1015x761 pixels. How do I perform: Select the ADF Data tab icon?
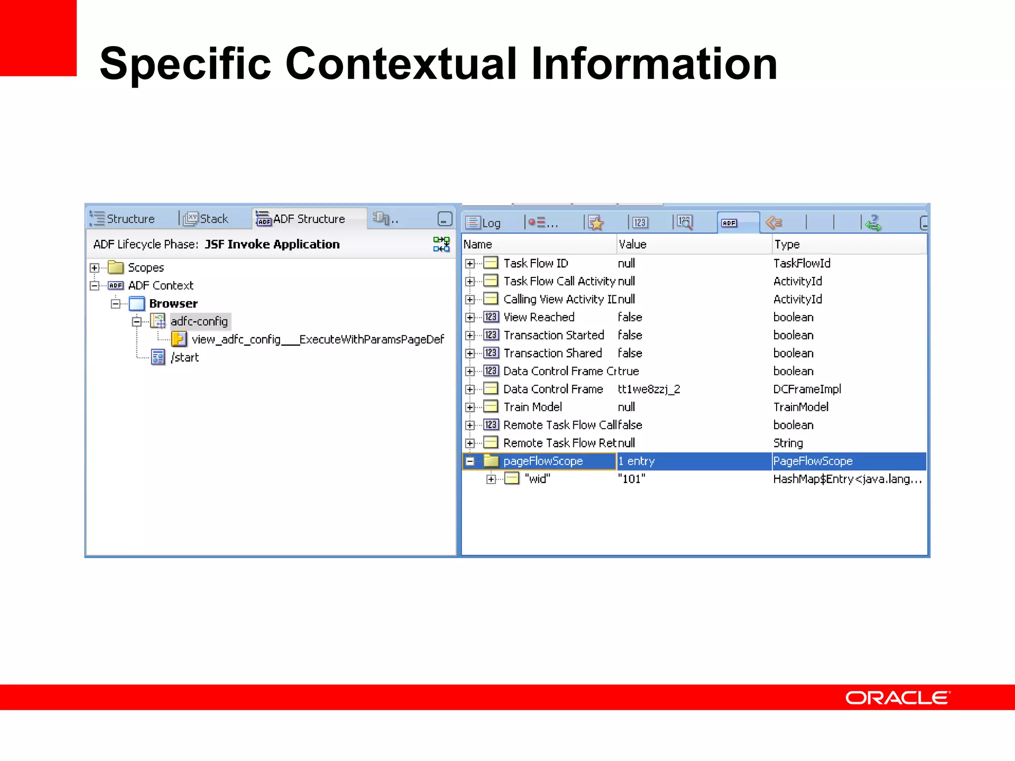tap(729, 223)
